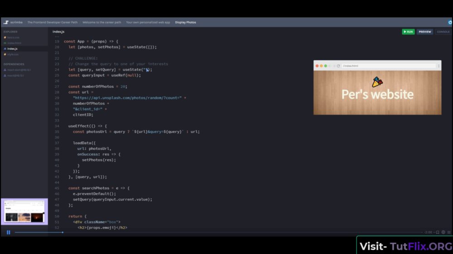The height and width of the screenshot is (254, 453).
Task: Click the JS file icon beside index.js
Action: pos(5,49)
